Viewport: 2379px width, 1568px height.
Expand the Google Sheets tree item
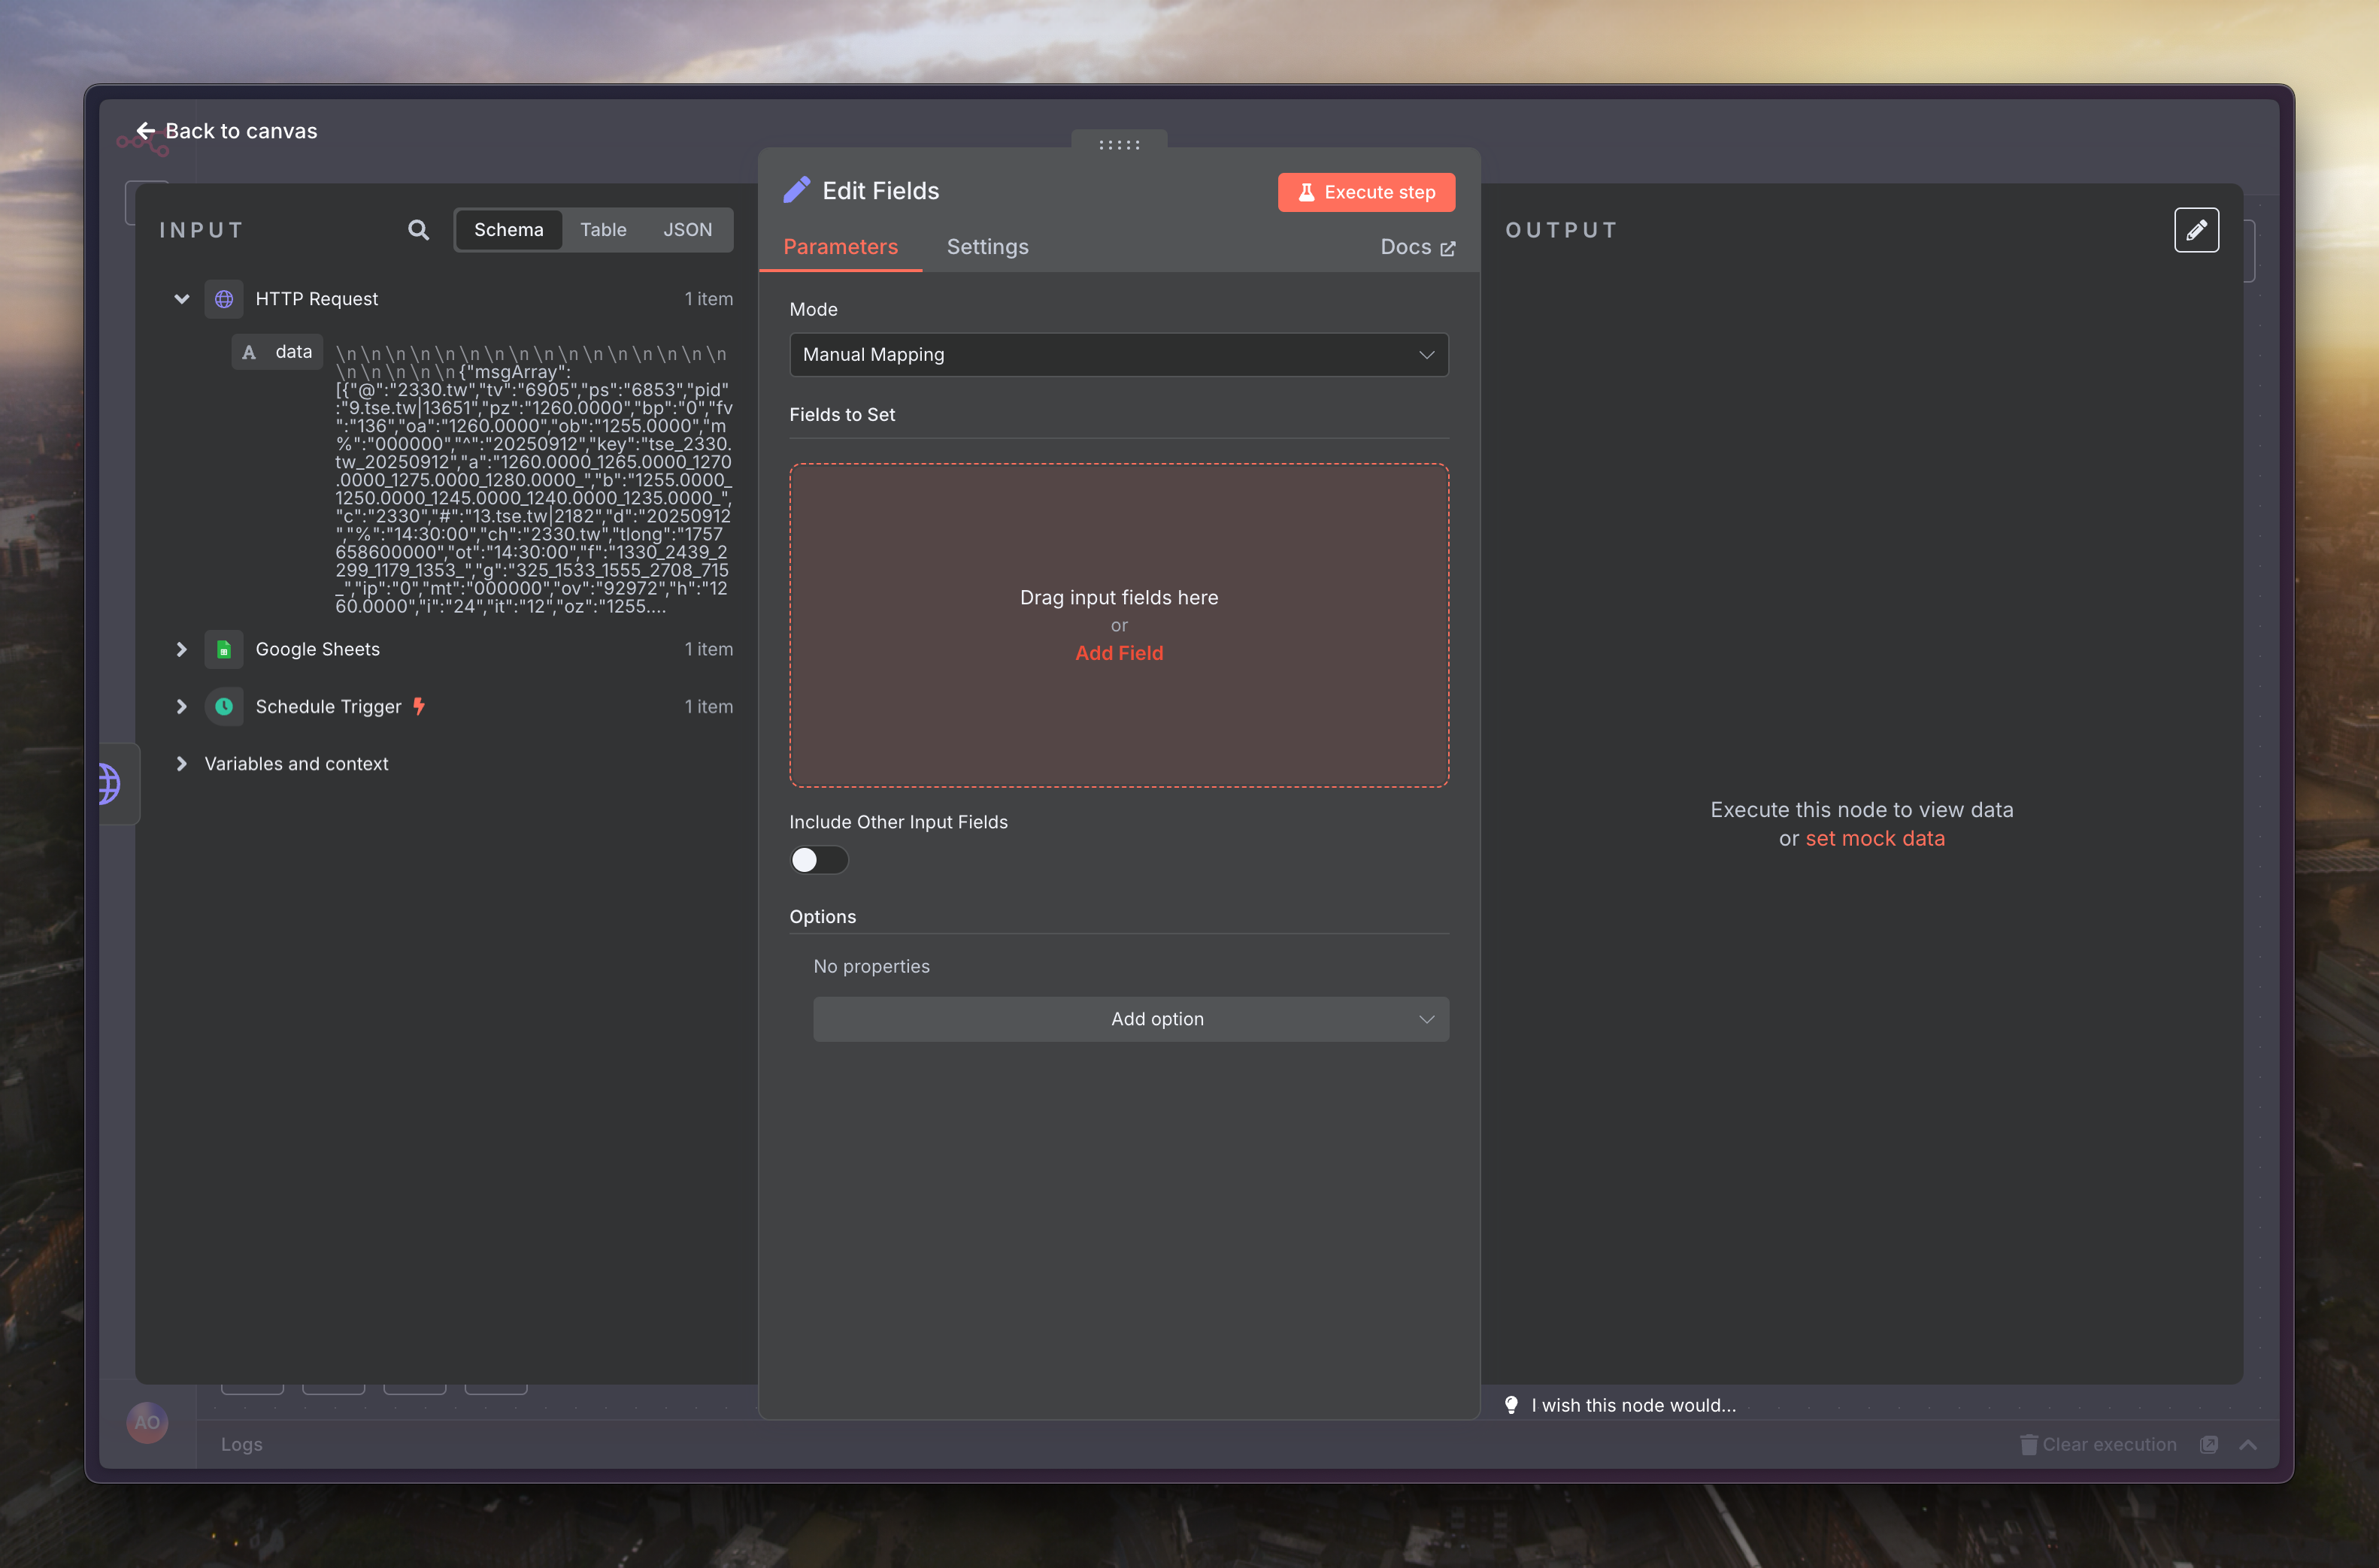pyautogui.click(x=181, y=649)
